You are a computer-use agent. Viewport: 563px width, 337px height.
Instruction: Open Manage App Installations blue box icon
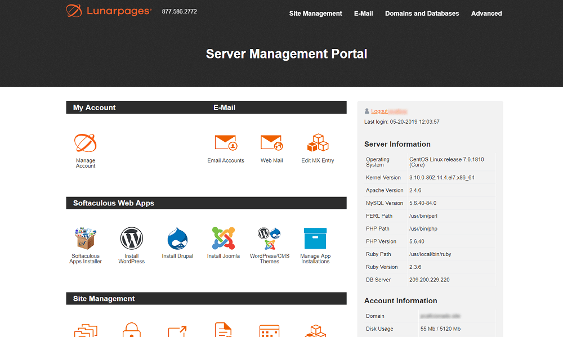[x=315, y=239]
